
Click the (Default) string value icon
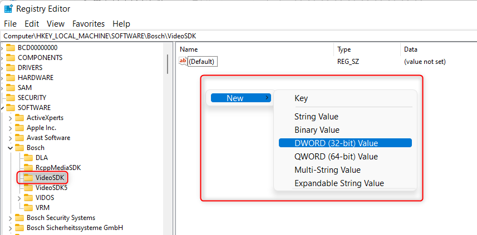pyautogui.click(x=184, y=62)
